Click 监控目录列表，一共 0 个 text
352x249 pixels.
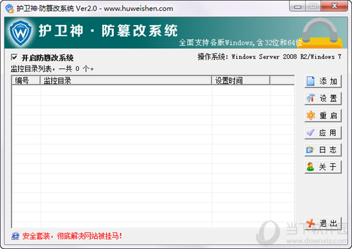pos(52,69)
